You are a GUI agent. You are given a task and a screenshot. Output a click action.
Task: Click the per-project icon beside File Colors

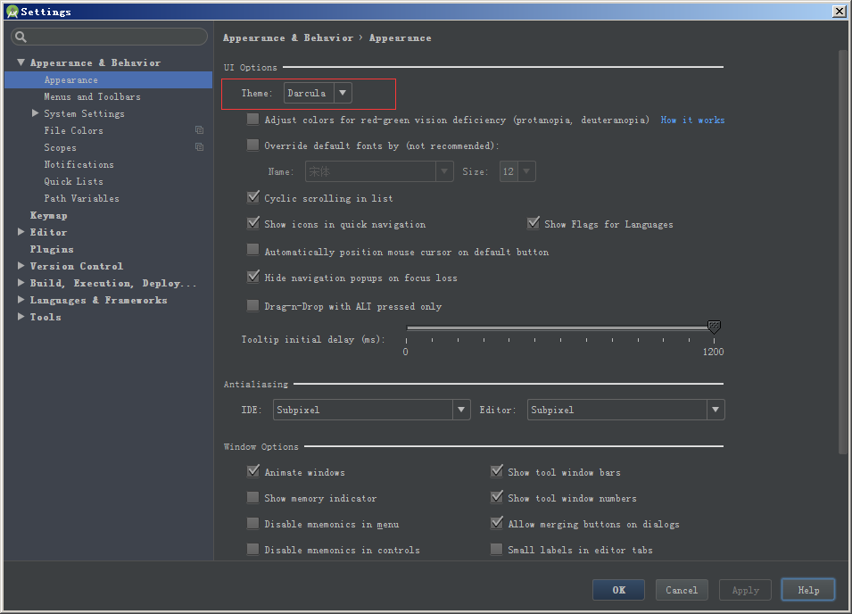(x=199, y=130)
